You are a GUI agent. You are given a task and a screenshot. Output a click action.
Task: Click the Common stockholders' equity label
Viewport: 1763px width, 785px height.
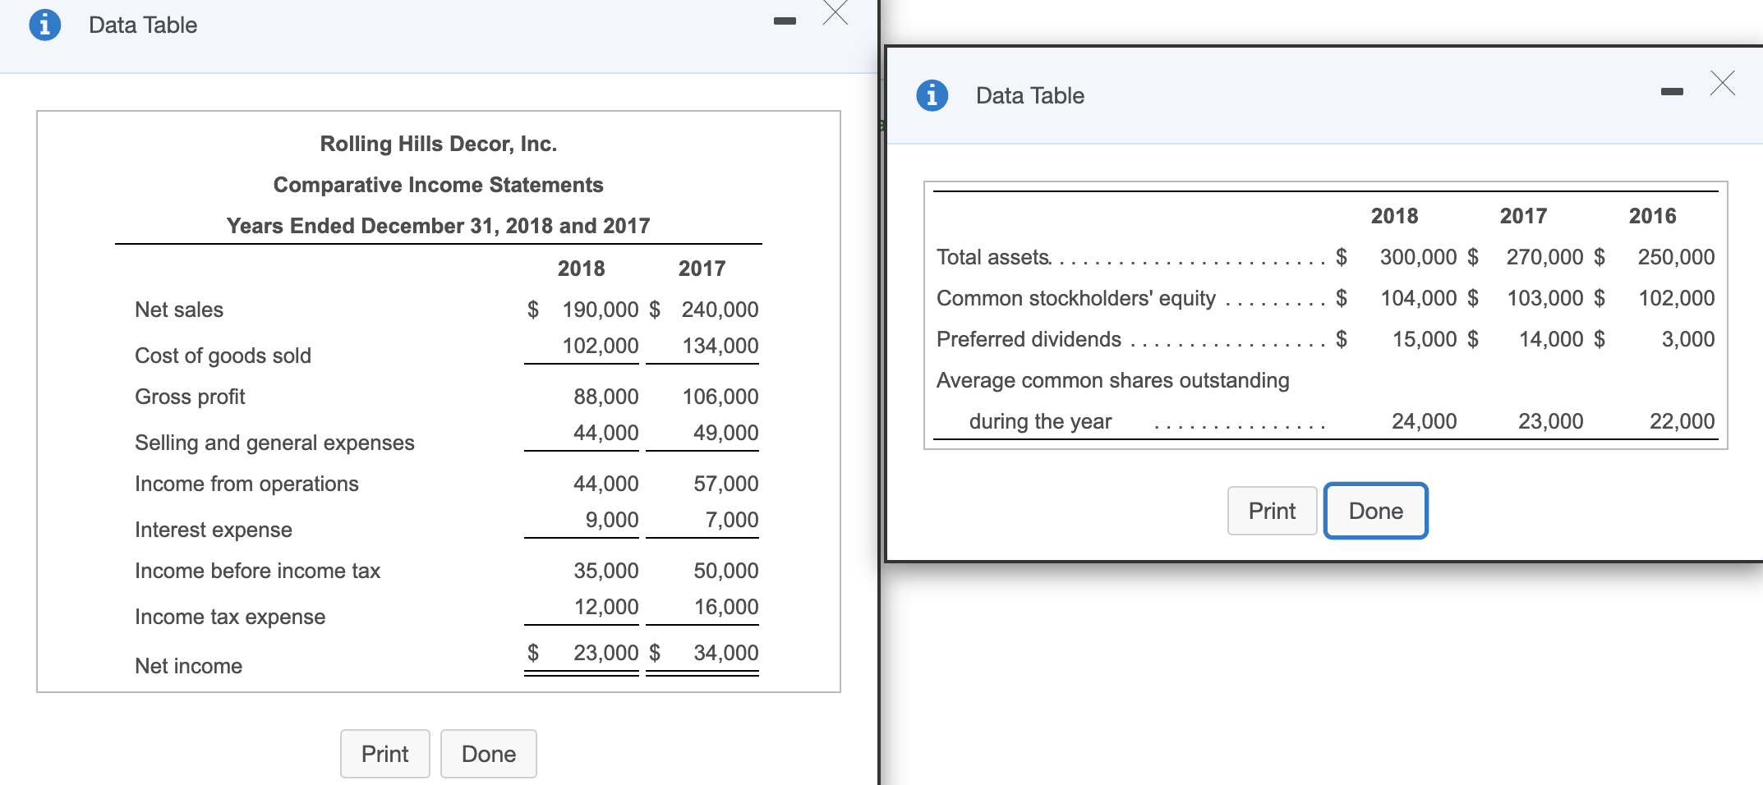[x=1076, y=298]
